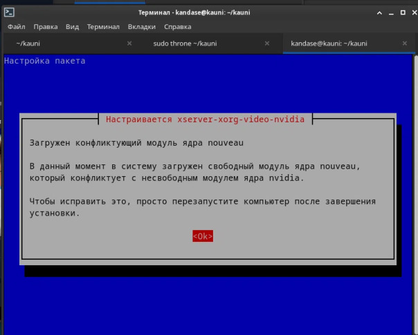Open the Правка menu

pyautogui.click(x=46, y=27)
